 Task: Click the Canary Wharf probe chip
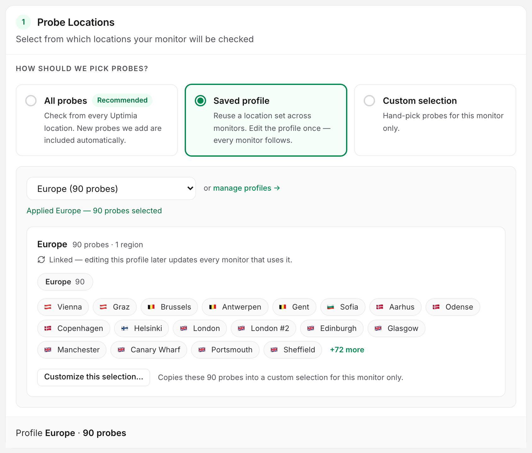coord(149,350)
